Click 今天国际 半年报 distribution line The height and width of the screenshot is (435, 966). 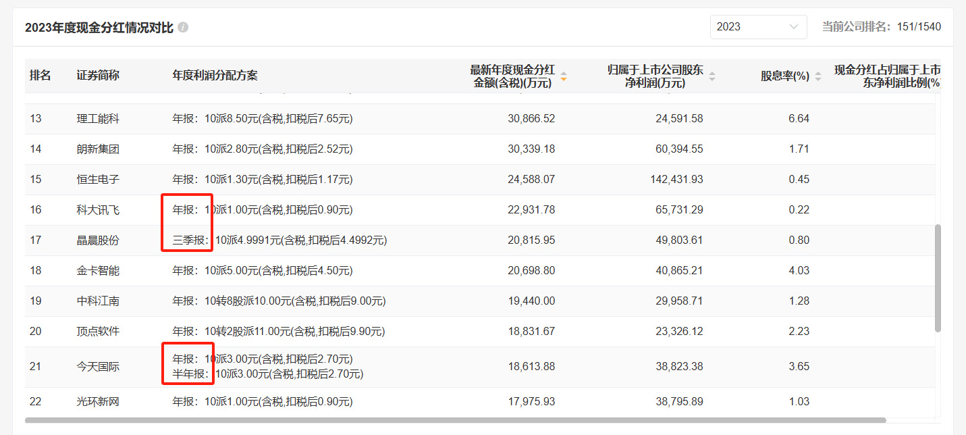(268, 374)
